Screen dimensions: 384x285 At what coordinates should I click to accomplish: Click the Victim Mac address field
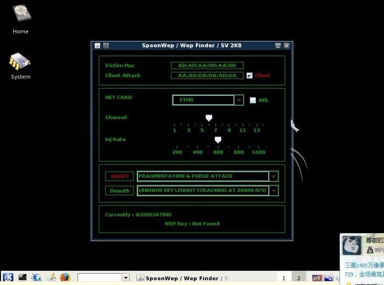pyautogui.click(x=207, y=65)
